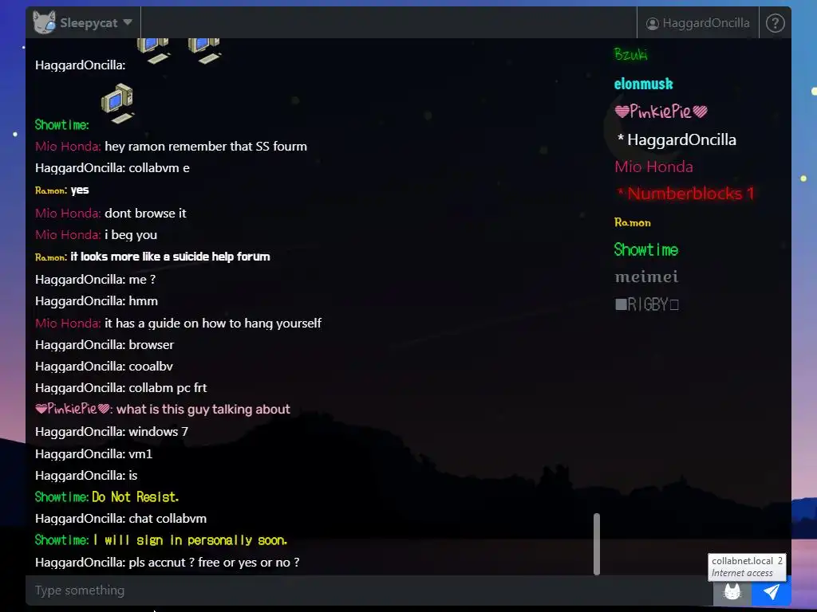Click Bzuki at top of user list
The height and width of the screenshot is (612, 817).
pos(630,54)
